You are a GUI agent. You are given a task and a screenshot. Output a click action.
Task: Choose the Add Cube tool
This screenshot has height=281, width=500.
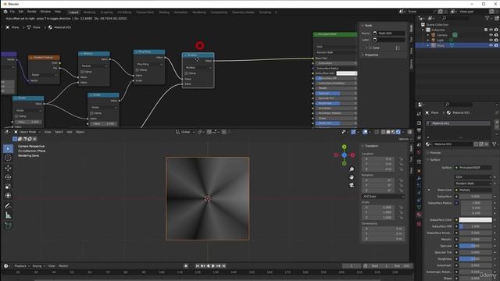coord(9,226)
